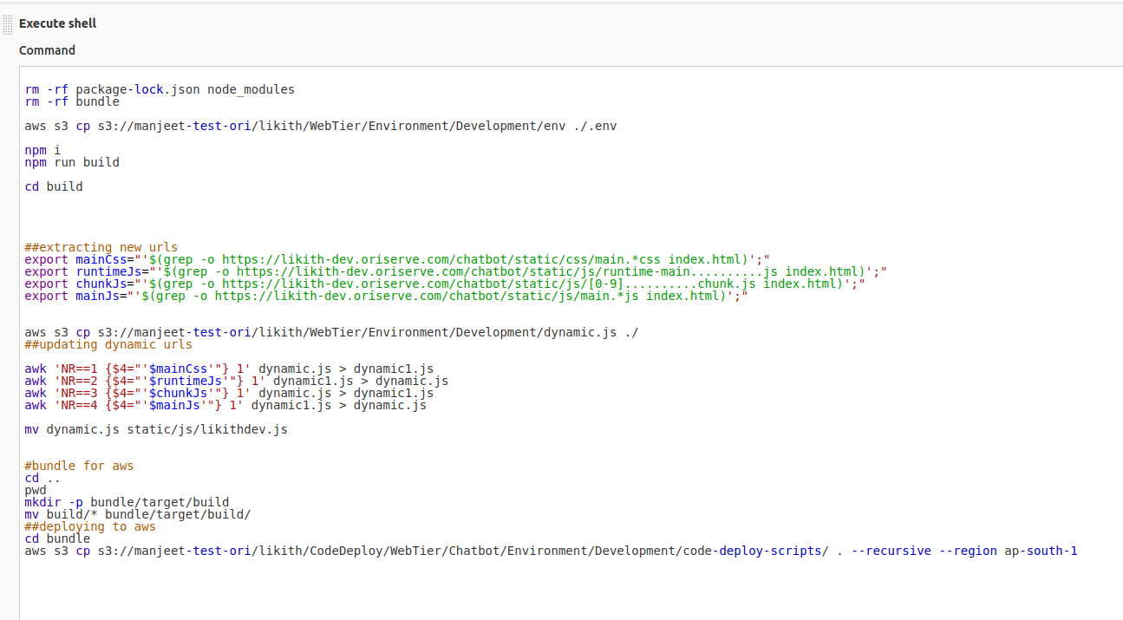Click the --recursive flag in last command

click(x=891, y=551)
